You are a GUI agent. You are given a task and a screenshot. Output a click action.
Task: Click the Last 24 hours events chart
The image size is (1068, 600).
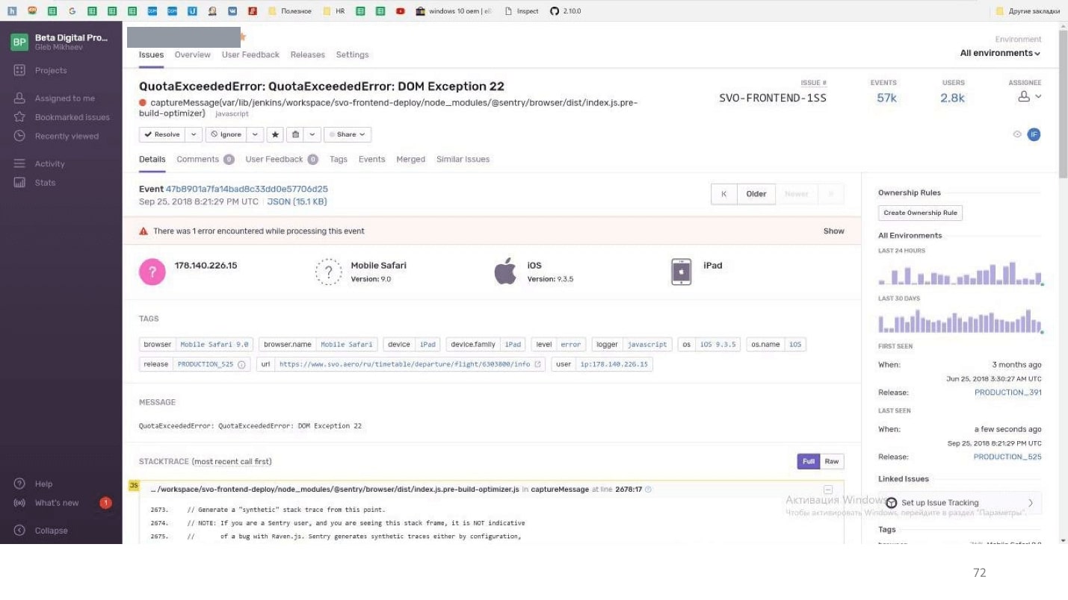[960, 272]
